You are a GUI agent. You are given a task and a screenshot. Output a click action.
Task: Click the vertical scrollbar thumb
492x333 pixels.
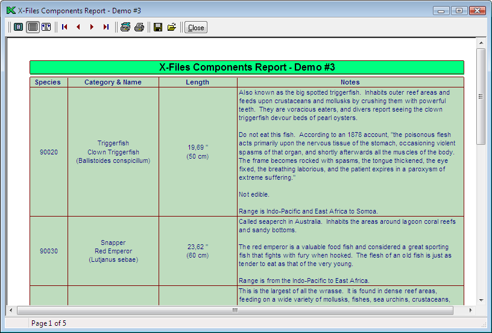pyautogui.click(x=481, y=97)
